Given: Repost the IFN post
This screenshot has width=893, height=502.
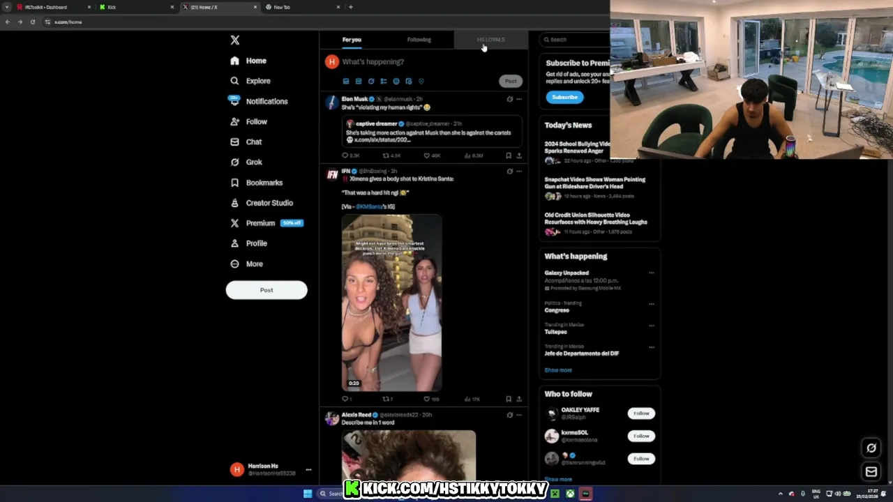Looking at the screenshot, I should [x=388, y=399].
